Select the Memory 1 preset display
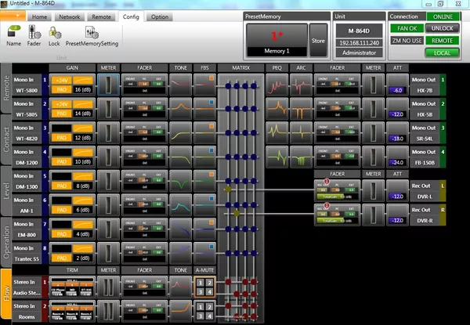This screenshot has height=325, width=470. click(x=277, y=41)
